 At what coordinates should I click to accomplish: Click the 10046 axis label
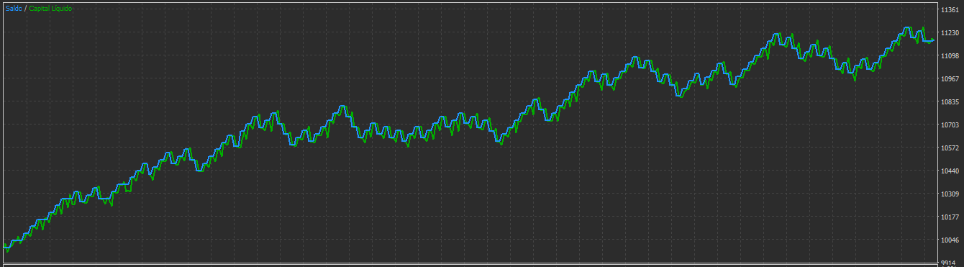(950, 240)
